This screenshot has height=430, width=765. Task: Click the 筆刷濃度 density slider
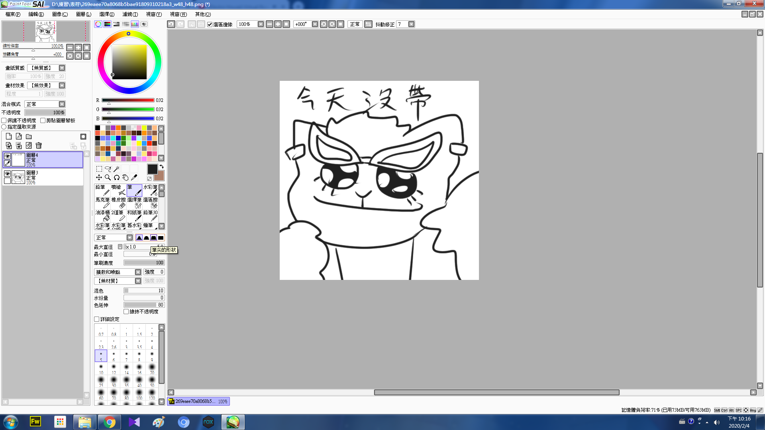(x=144, y=263)
